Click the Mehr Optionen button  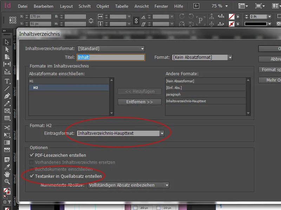270,80
